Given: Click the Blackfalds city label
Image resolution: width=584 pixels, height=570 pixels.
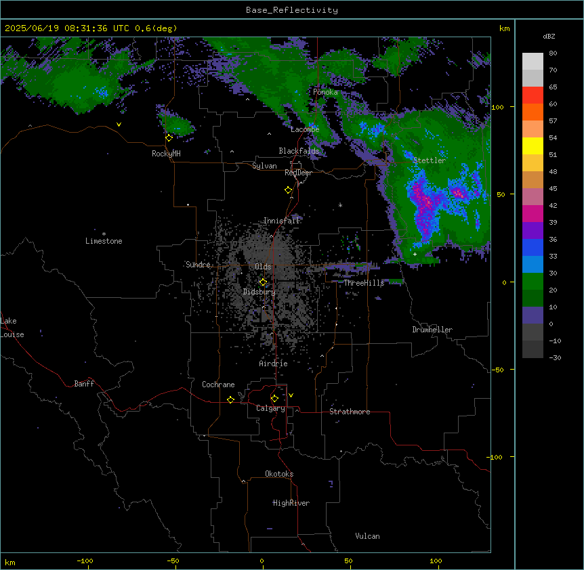Looking at the screenshot, I should tap(299, 151).
